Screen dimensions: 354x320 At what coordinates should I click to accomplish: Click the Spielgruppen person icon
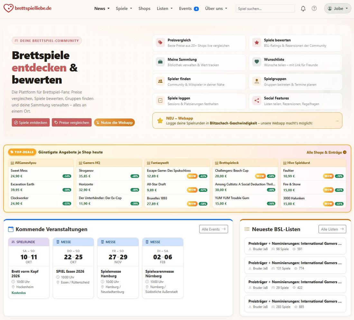coord(257,81)
